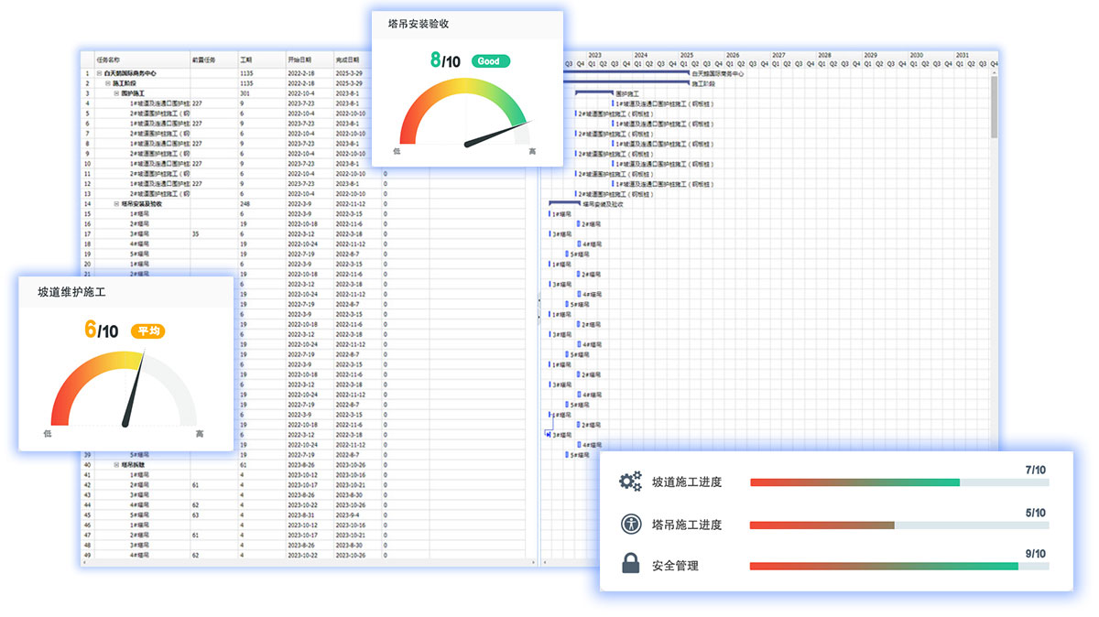Viewport: 1099px width, 617px height.
Task: Click the Gantt chart vertical scrollbar thumb
Action: coord(994,105)
